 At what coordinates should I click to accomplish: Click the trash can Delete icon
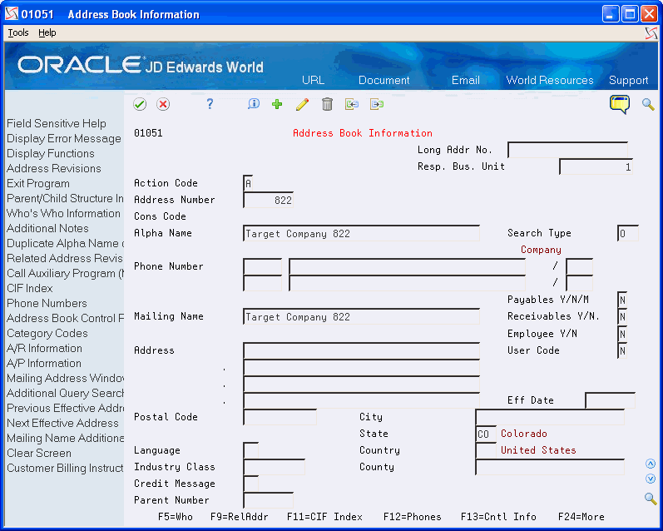(x=327, y=104)
